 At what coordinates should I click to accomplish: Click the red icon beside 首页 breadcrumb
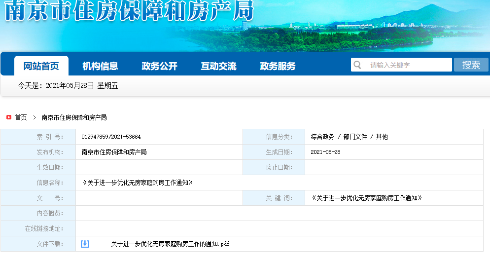[x=9, y=117]
